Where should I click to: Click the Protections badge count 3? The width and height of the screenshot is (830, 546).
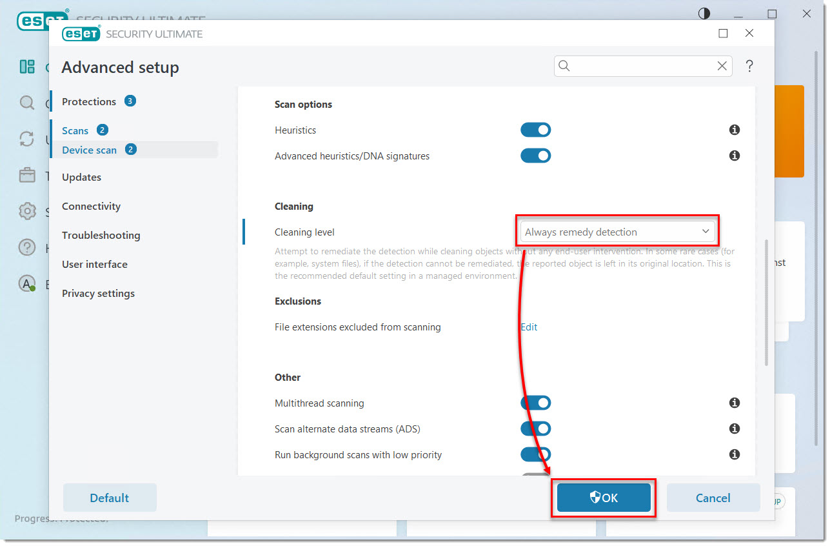coord(130,101)
